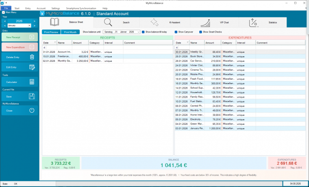
Task: Click the Expenditures Date column sort arrow
Action: (187, 43)
